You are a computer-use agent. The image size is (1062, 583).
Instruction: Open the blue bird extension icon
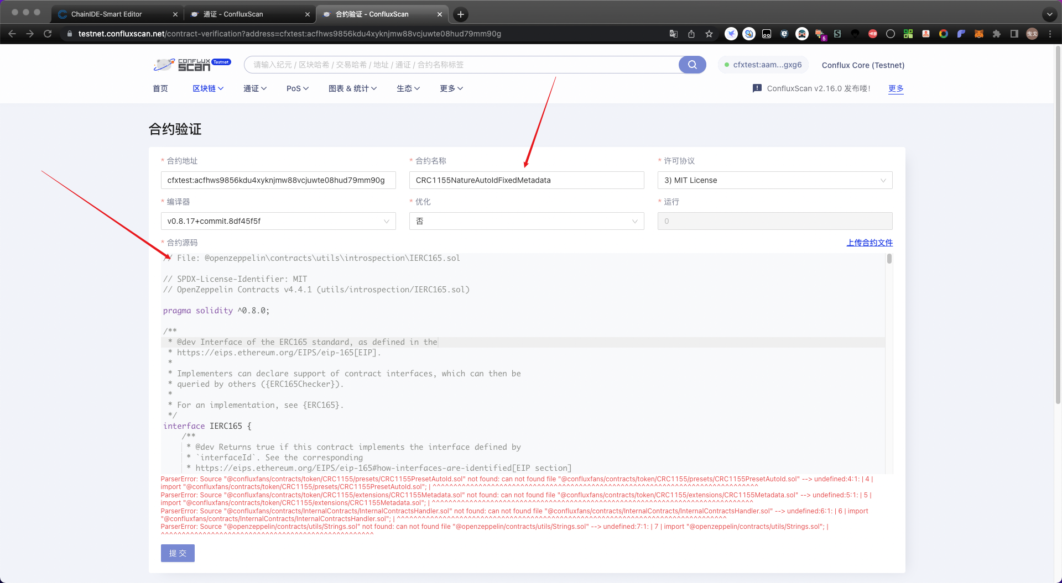point(731,34)
